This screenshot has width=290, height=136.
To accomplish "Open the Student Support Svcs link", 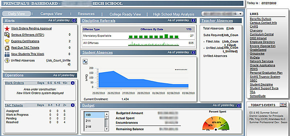I will [x=264, y=88].
